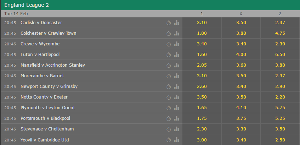This screenshot has width=300, height=145.
Task: View stats chart for Colchester v Crawley Town
Action: 177,33
